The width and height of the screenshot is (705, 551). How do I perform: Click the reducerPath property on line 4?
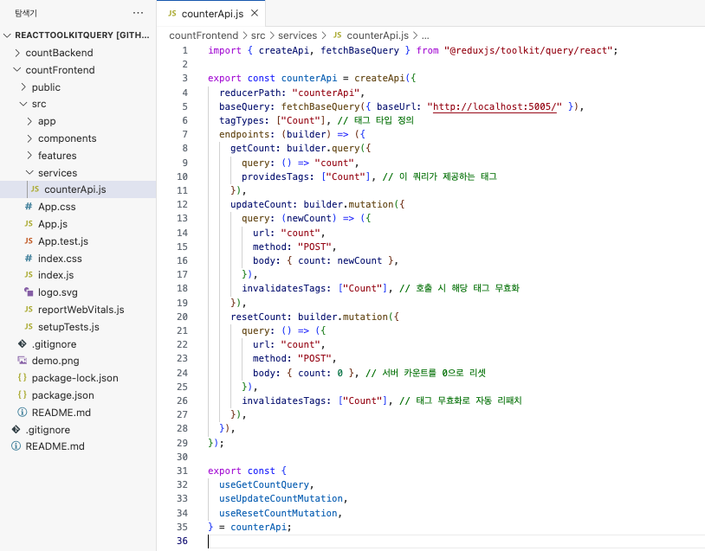point(249,93)
